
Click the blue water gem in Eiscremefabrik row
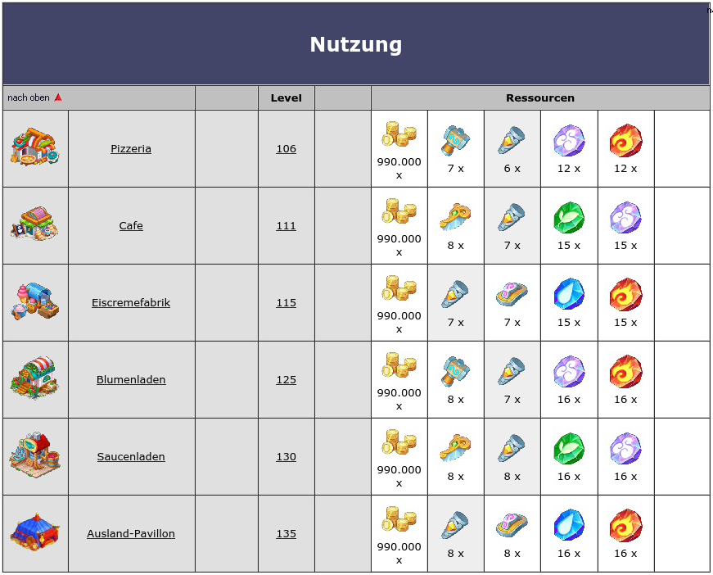568,295
